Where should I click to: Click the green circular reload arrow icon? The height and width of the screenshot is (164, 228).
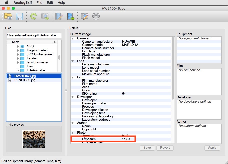point(33,17)
